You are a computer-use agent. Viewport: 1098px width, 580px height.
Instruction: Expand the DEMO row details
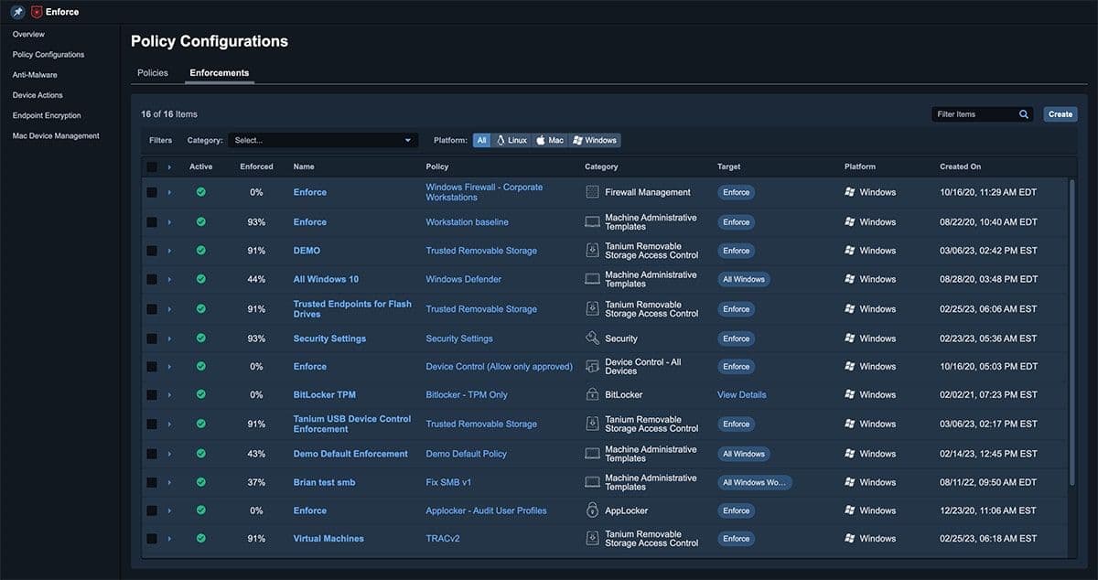click(169, 251)
